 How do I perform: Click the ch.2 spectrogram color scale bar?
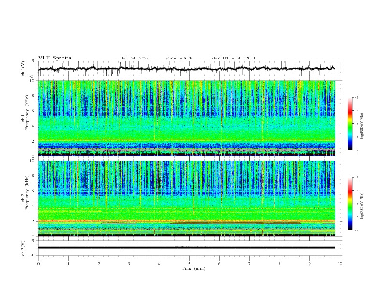[350, 204]
